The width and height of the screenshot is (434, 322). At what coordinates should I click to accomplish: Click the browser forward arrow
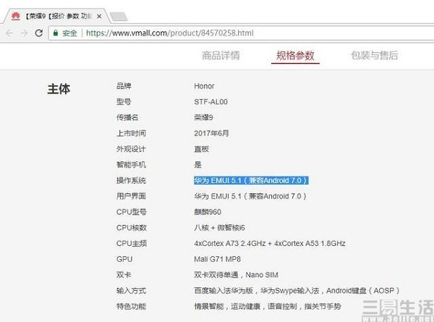[x=24, y=33]
